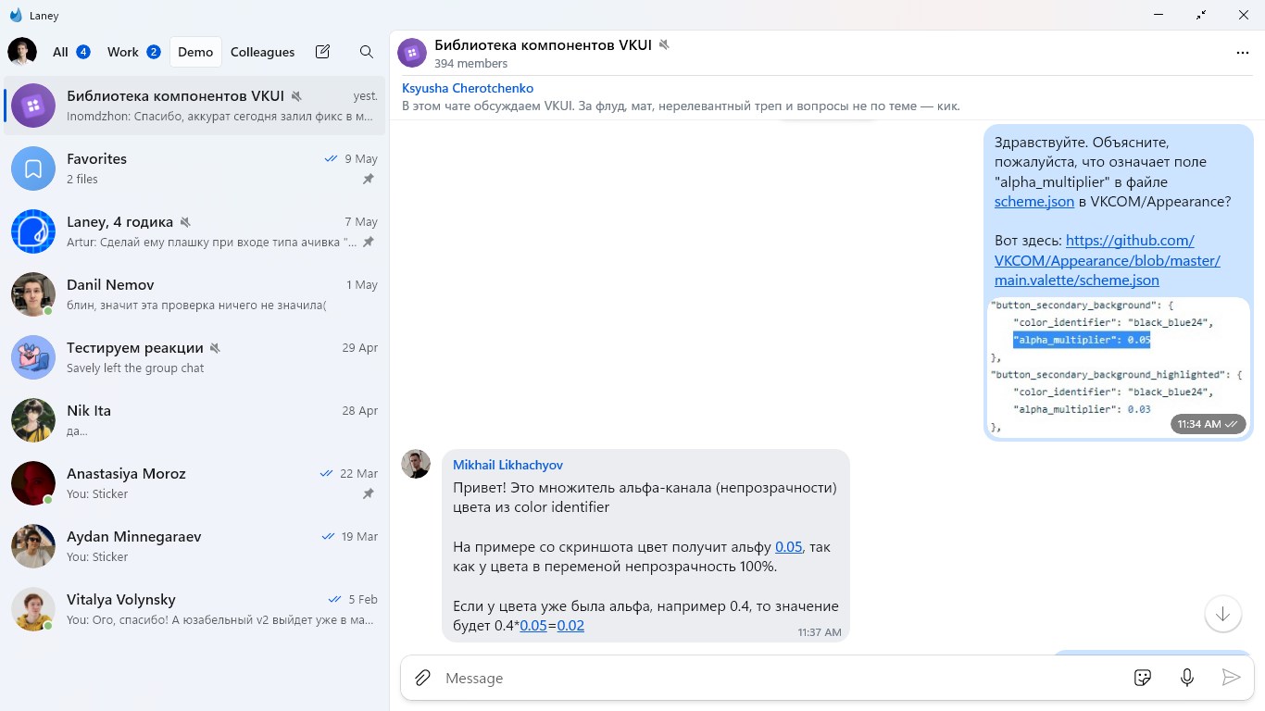Open the Favorites chat
Viewport: 1265px width, 711px height.
pos(194,168)
